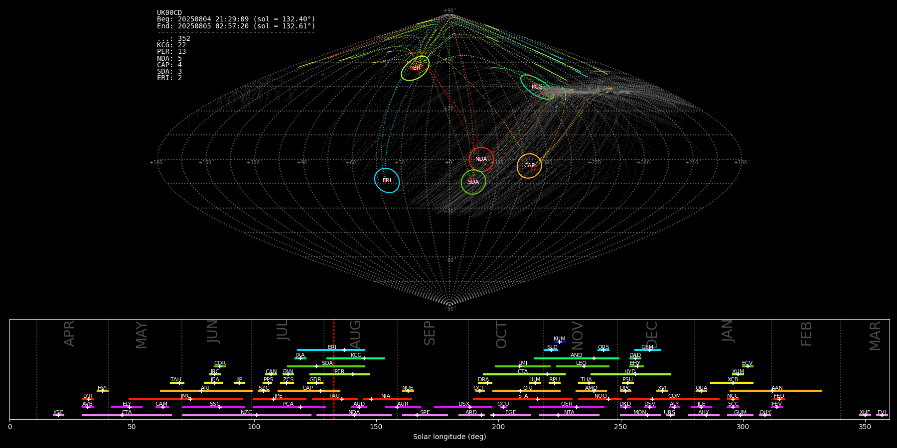The width and height of the screenshot is (897, 448).
Task: Click the URS bar in the timeline
Action: 671,415
